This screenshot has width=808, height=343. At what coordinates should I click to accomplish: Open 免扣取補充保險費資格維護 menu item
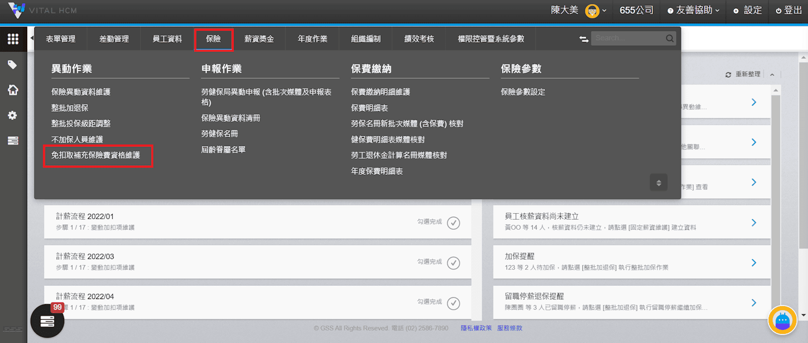(96, 155)
